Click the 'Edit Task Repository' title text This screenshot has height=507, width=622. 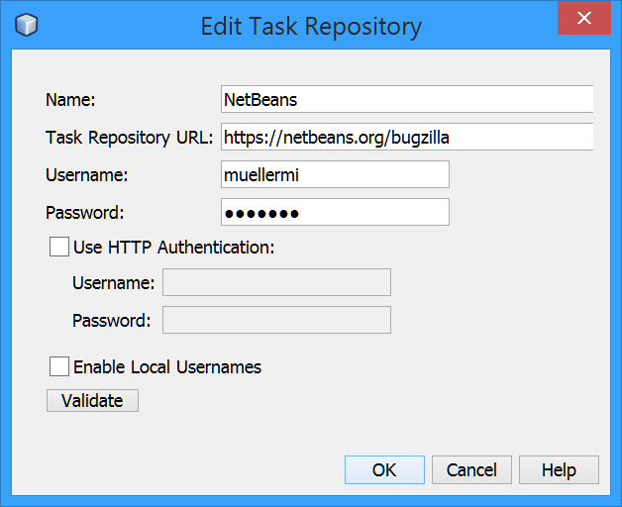[311, 27]
